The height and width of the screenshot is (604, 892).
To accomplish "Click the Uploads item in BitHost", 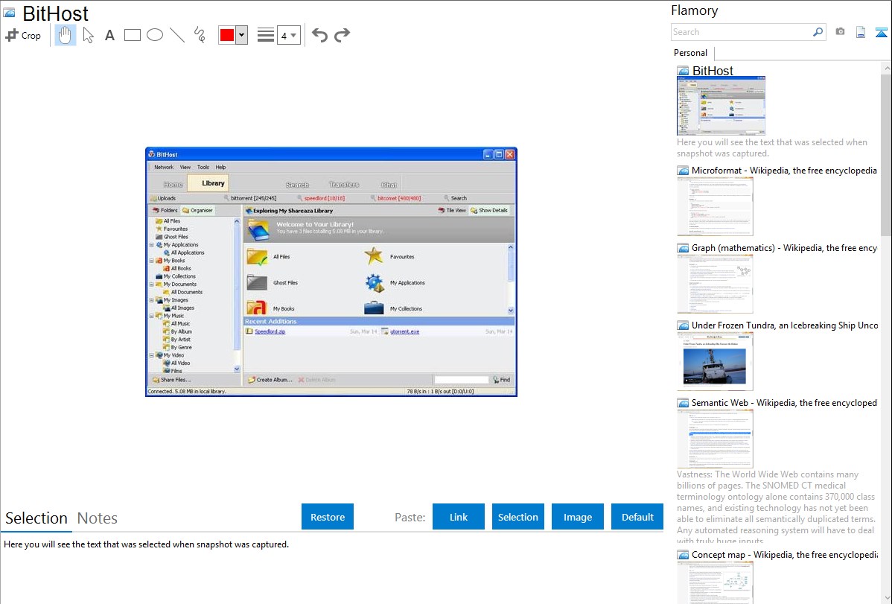I will pyautogui.click(x=163, y=199).
